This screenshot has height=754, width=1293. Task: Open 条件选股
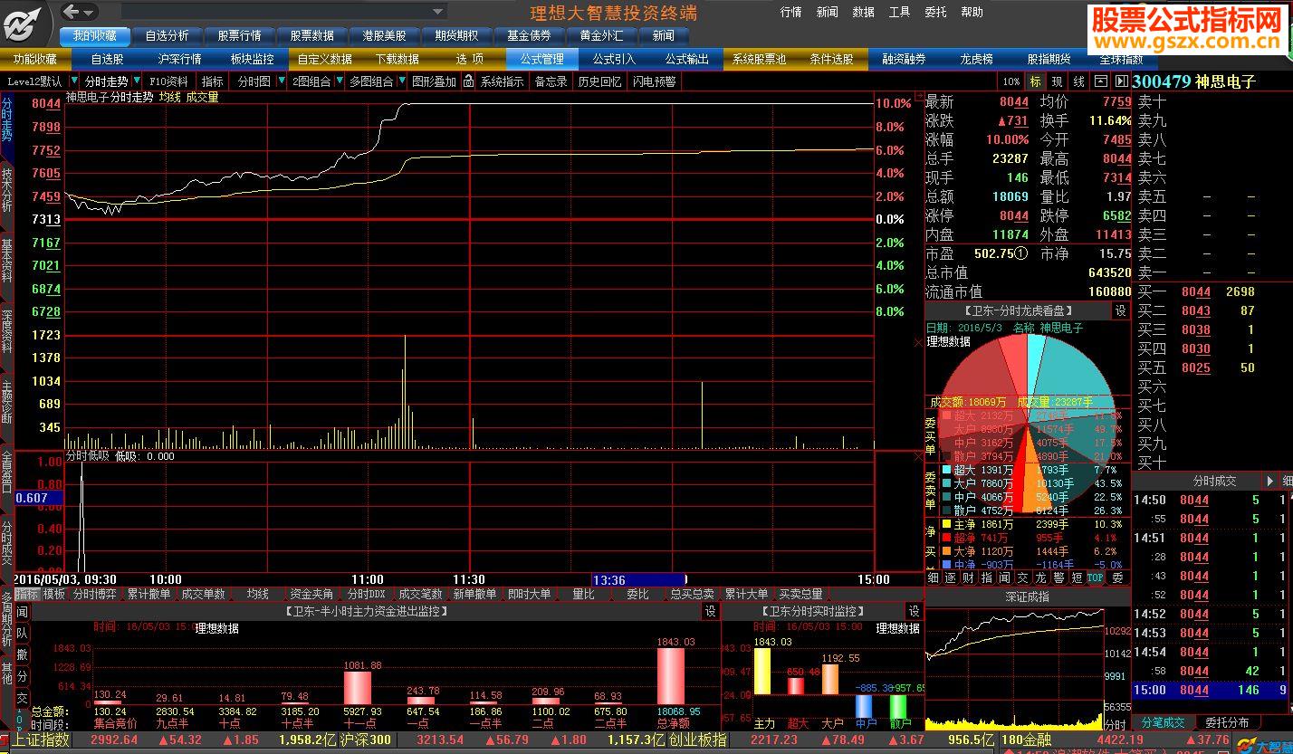pyautogui.click(x=832, y=59)
